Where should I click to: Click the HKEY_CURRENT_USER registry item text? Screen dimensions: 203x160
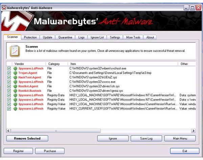tap(123, 109)
